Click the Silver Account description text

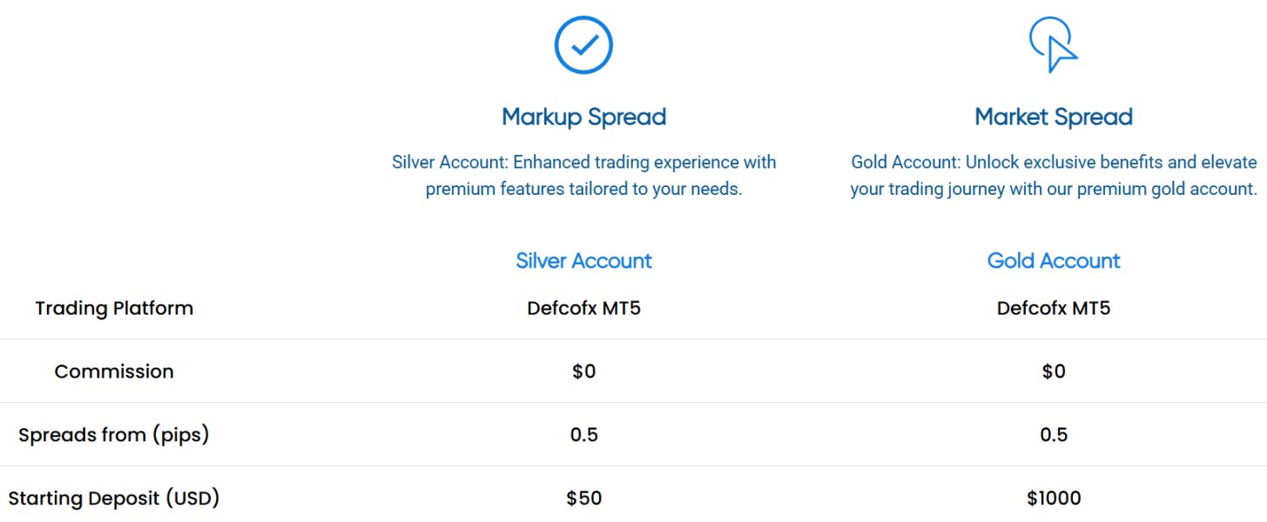[583, 175]
